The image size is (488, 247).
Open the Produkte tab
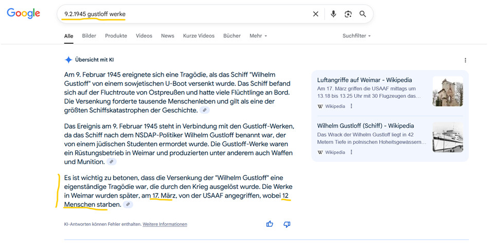116,36
